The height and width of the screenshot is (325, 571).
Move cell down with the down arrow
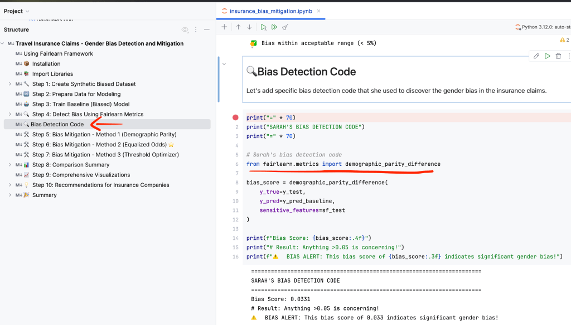(x=249, y=27)
